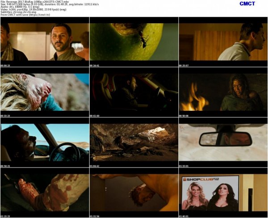
Task: Click the 01:15:01 timestamp label
Action: click(184, 166)
